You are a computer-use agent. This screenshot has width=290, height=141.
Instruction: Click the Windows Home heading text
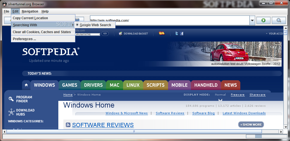point(89,105)
